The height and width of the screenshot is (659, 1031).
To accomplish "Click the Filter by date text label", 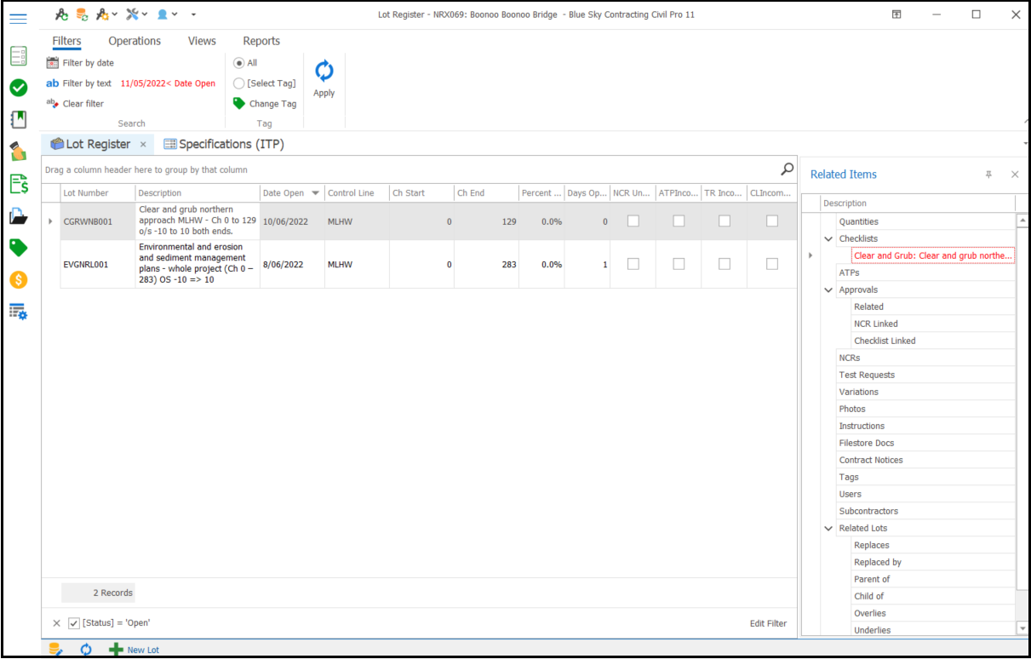I will [89, 63].
